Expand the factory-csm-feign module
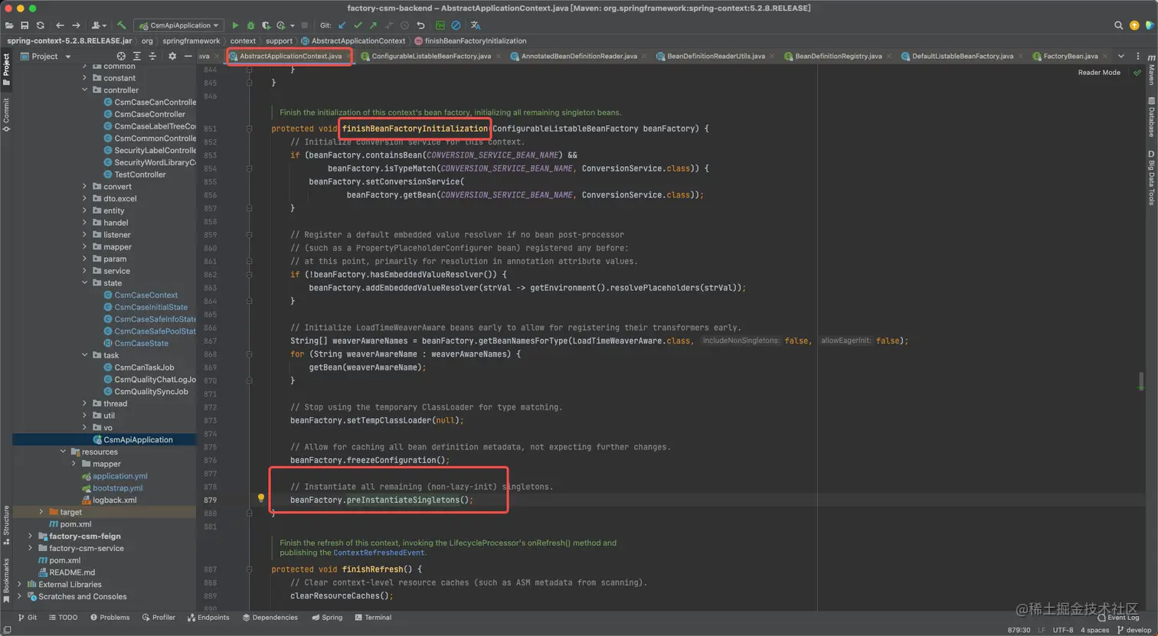This screenshot has width=1158, height=636. pyautogui.click(x=31, y=537)
